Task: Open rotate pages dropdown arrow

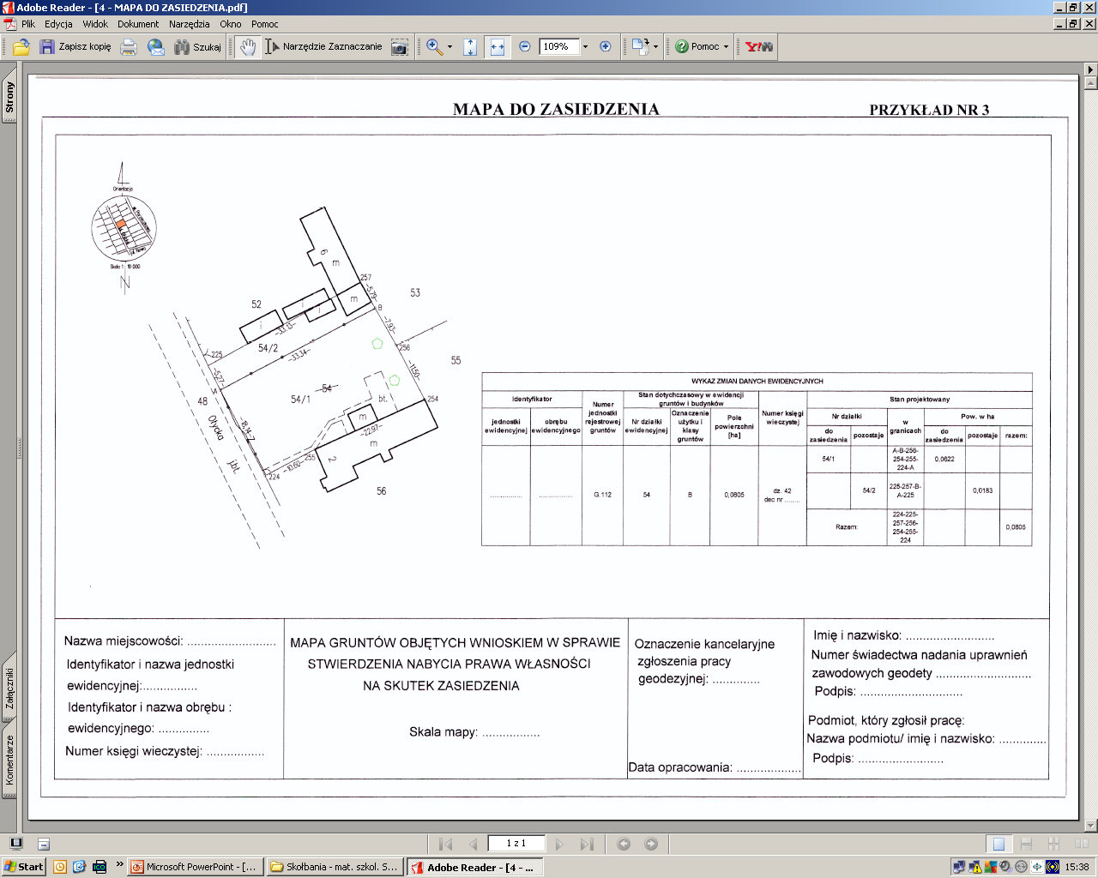Action: coord(655,47)
